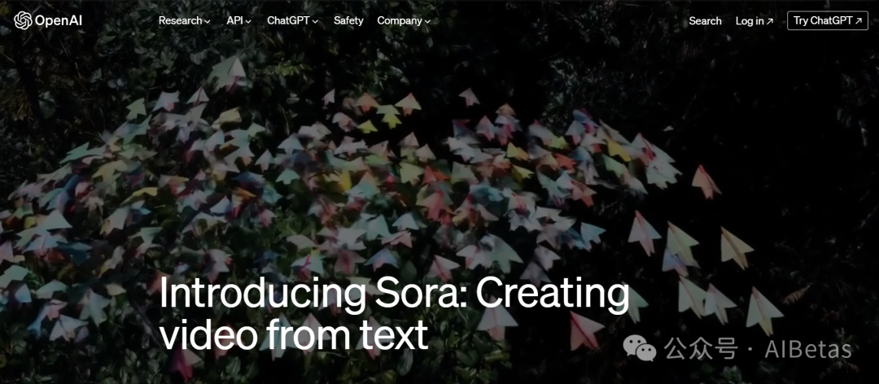Click the AIBetas watermark text
The width and height of the screenshot is (879, 384).
pyautogui.click(x=808, y=350)
